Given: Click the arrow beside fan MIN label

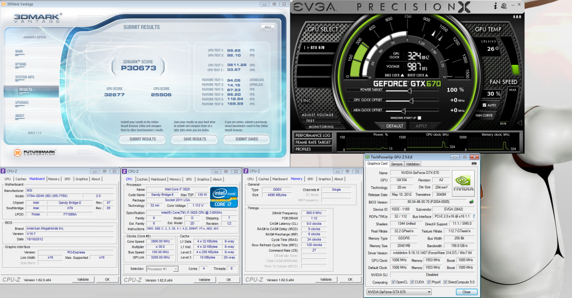Looking at the screenshot, I should tap(519, 123).
